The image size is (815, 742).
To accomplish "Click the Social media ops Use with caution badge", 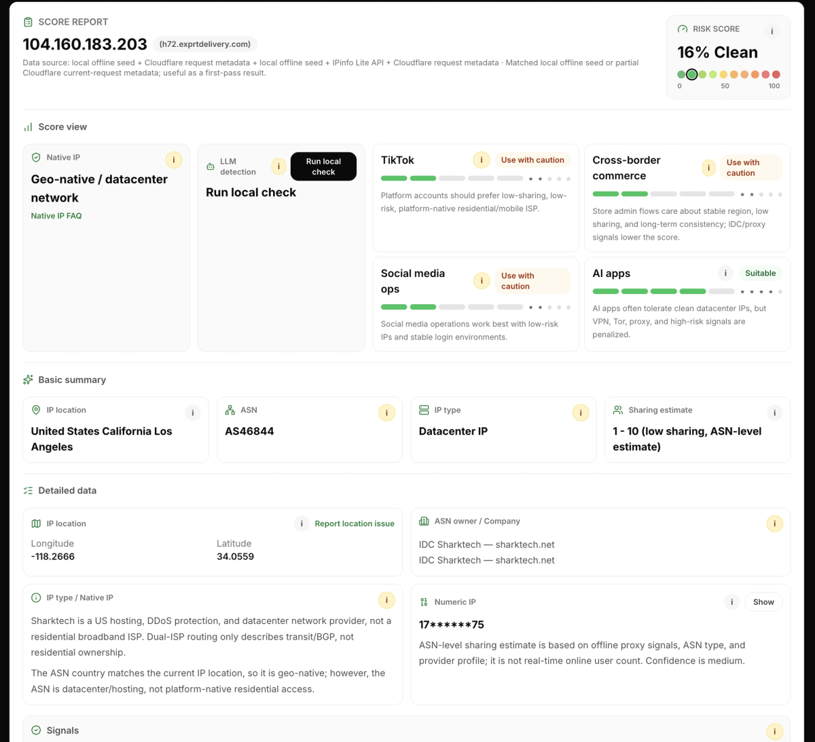I will point(532,280).
